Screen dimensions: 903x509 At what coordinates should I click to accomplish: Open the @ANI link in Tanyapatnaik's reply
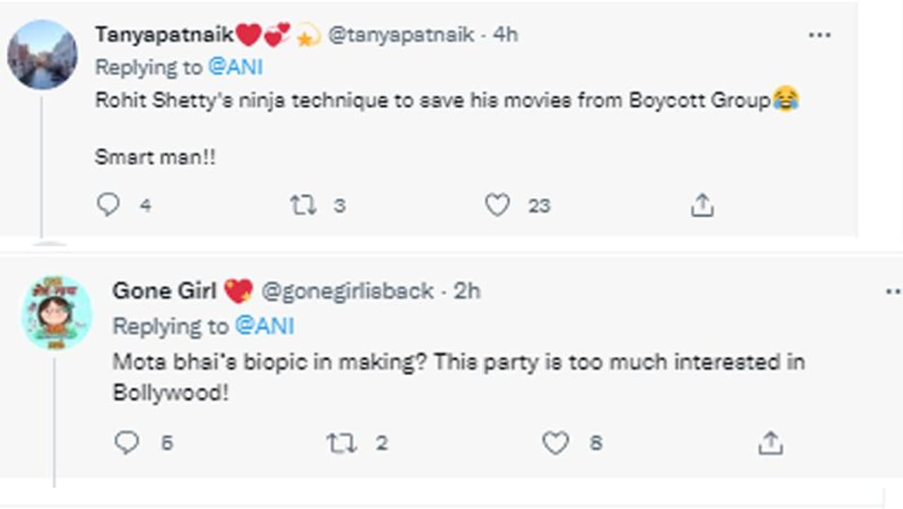click(236, 67)
